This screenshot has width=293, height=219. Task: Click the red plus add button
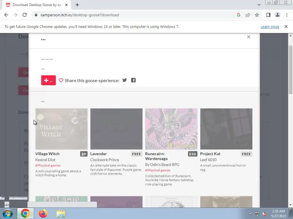pyautogui.click(x=48, y=80)
